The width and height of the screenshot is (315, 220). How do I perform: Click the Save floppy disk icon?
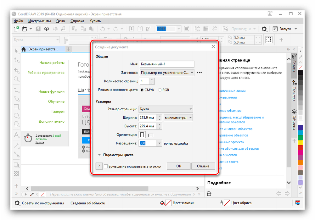tap(38, 29)
